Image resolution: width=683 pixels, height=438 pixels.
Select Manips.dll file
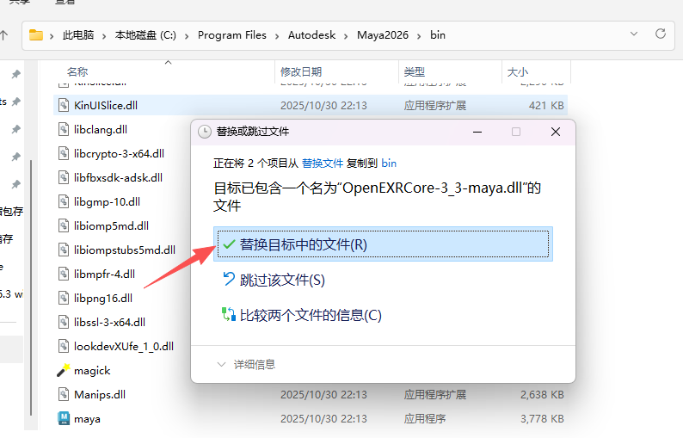[99, 394]
